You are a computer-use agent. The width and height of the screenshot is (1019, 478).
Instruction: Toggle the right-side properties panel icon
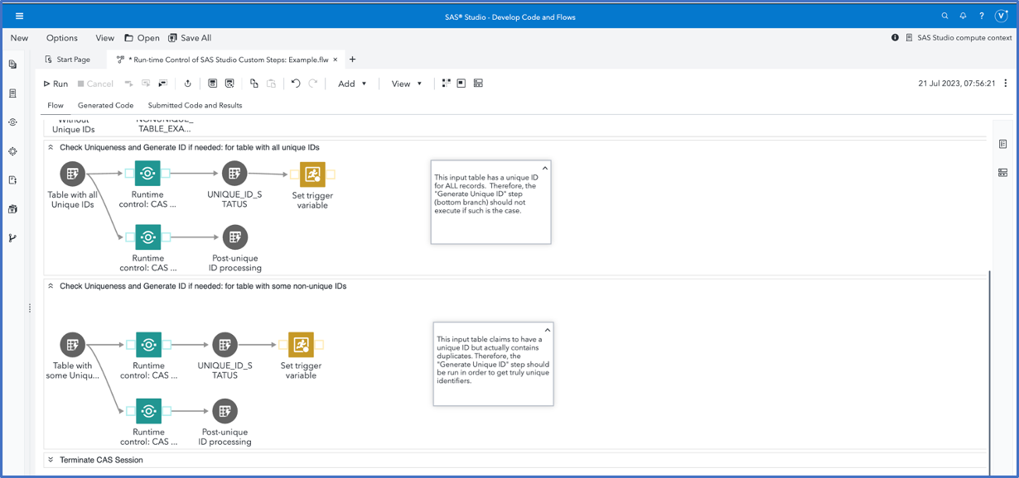[x=1002, y=144]
